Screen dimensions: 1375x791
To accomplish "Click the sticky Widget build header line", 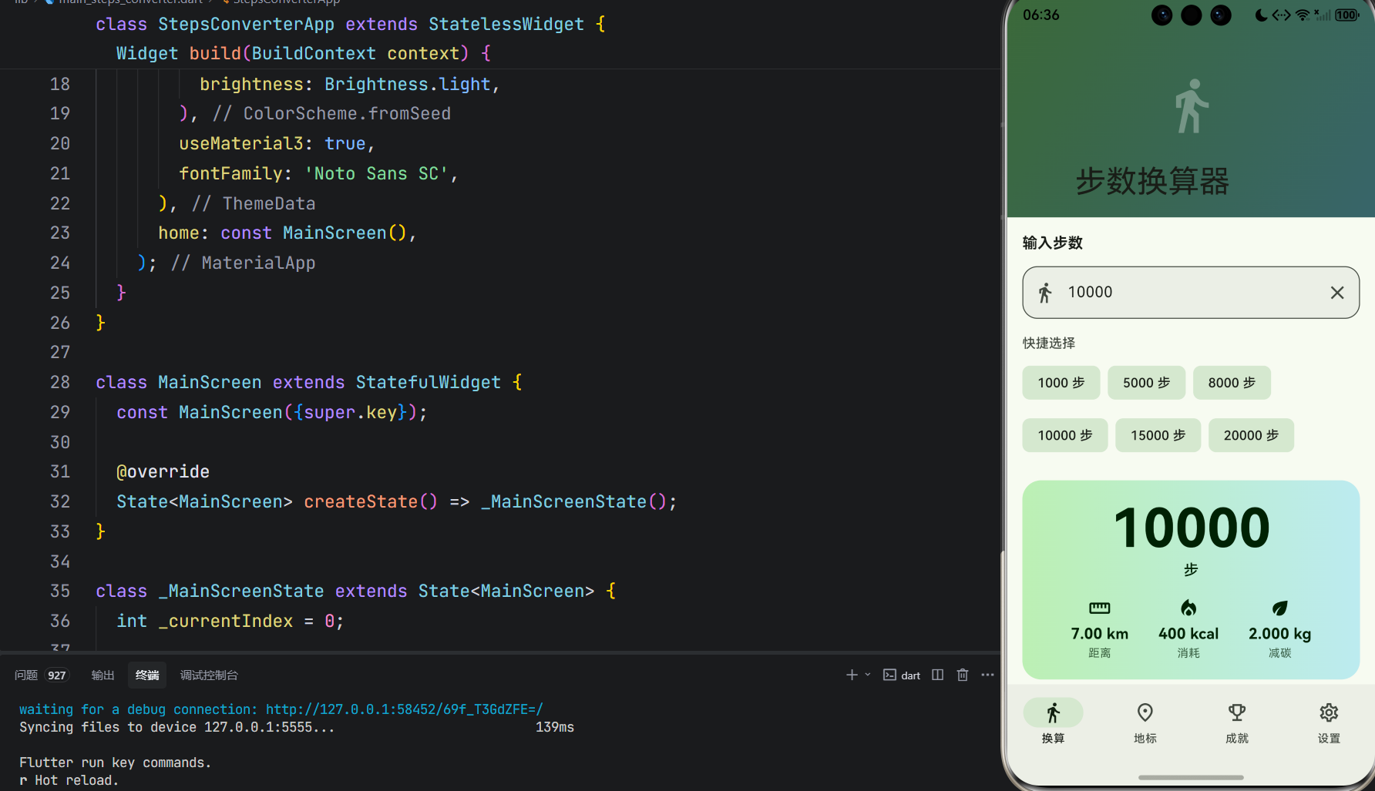I will click(304, 53).
